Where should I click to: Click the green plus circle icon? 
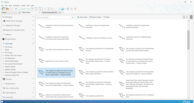point(72,9)
